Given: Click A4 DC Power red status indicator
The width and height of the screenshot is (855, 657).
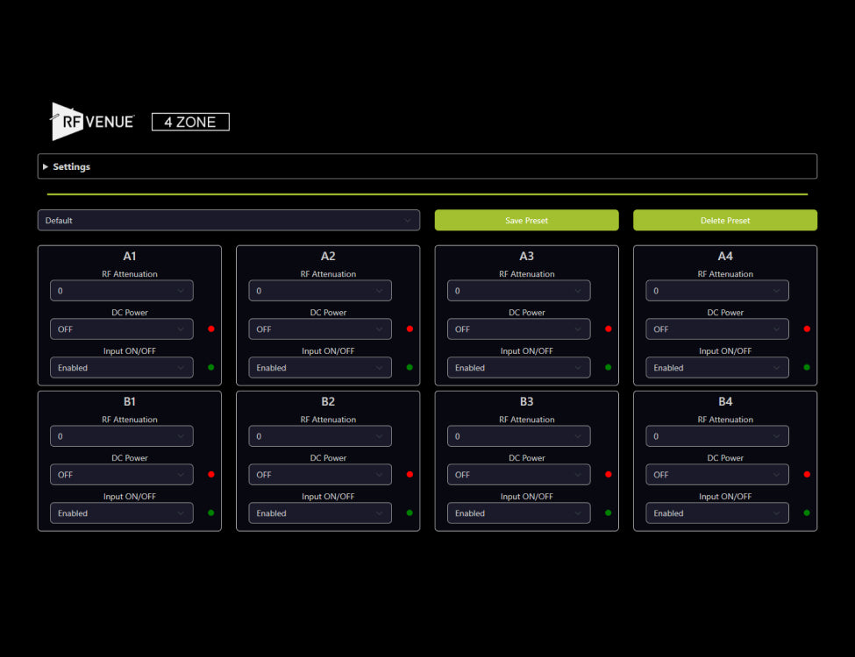Looking at the screenshot, I should (807, 329).
